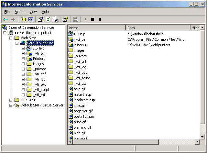This screenshot has width=207, height=153.
Task: Expand the _private tree node
Action: (x=23, y=69)
